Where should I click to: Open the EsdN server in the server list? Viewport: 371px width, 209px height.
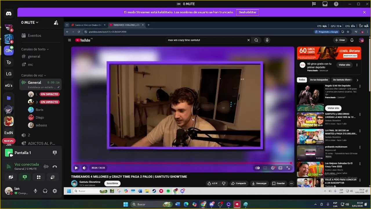point(9,133)
